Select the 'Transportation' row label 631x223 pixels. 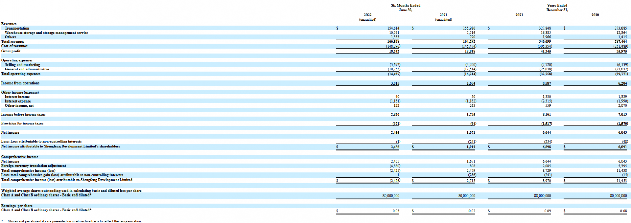(x=17, y=28)
